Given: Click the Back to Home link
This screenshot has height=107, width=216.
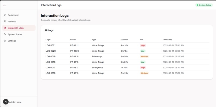Looking at the screenshot, I should 14,102.
